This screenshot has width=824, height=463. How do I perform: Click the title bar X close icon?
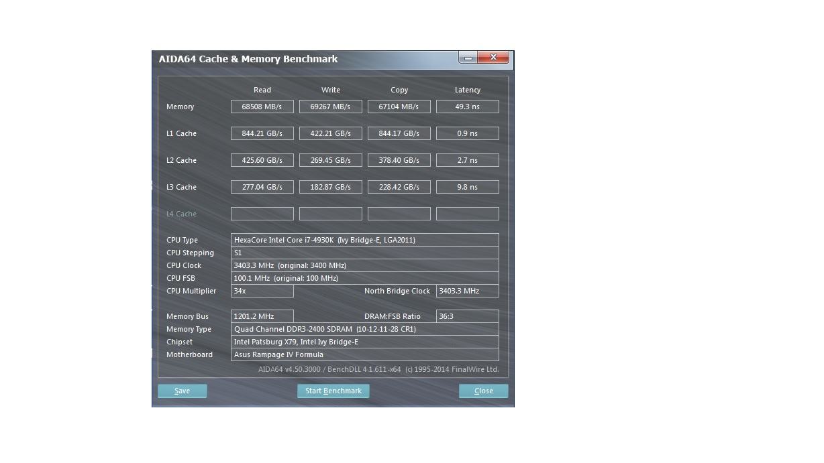click(493, 58)
